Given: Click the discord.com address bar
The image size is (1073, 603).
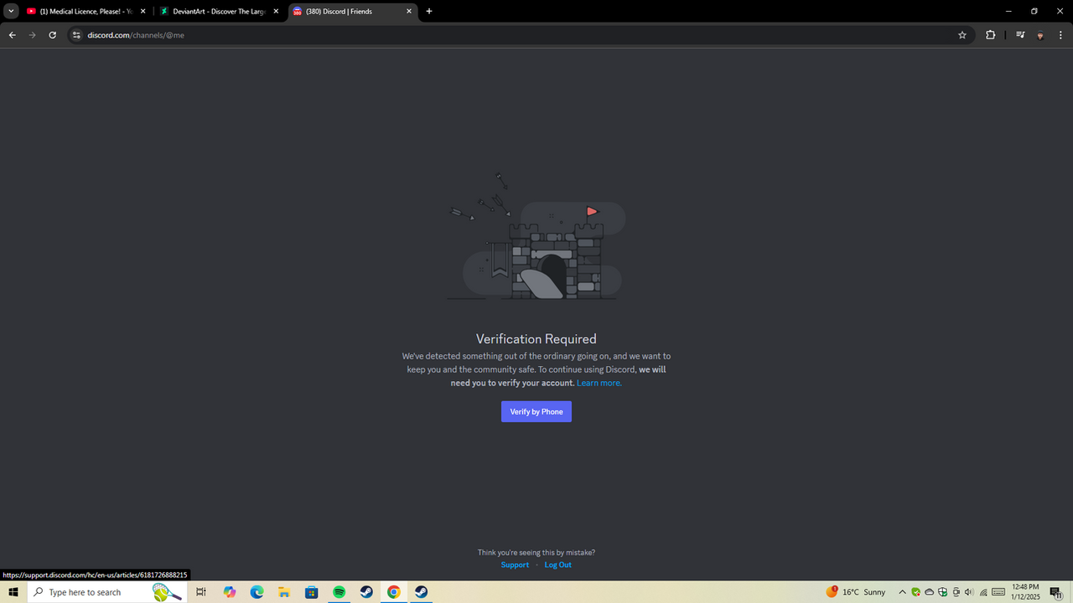Looking at the screenshot, I should pos(520,35).
